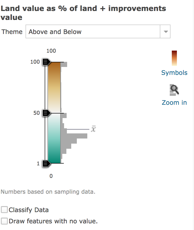Select the middle slider handle at 50
The image size is (194, 230).
pyautogui.click(x=46, y=113)
